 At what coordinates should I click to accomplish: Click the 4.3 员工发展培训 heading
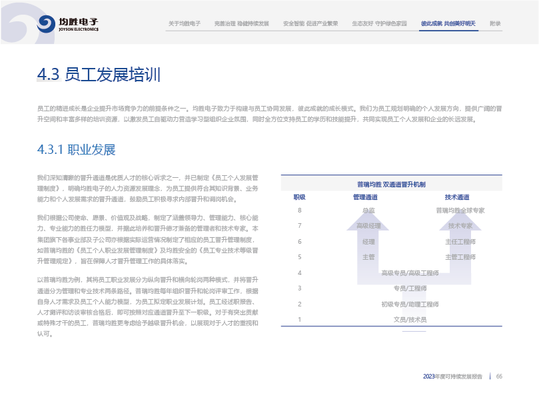pyautogui.click(x=99, y=75)
